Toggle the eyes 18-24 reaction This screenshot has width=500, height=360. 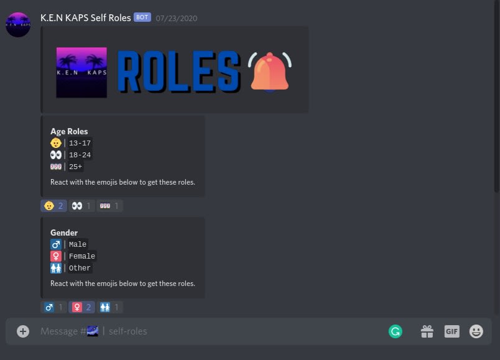point(81,206)
